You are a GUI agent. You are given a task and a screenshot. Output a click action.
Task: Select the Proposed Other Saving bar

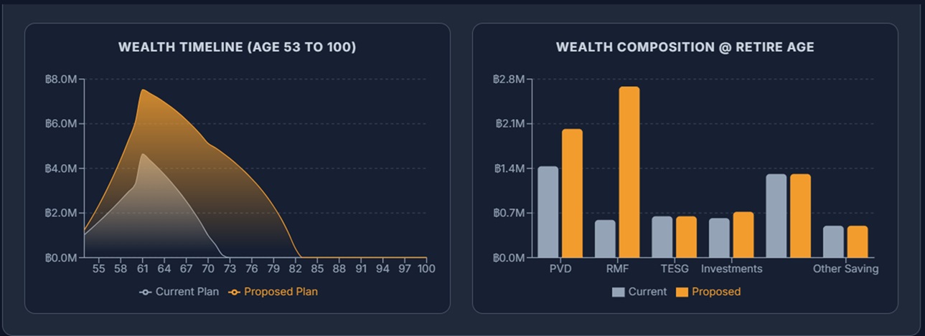pos(858,241)
